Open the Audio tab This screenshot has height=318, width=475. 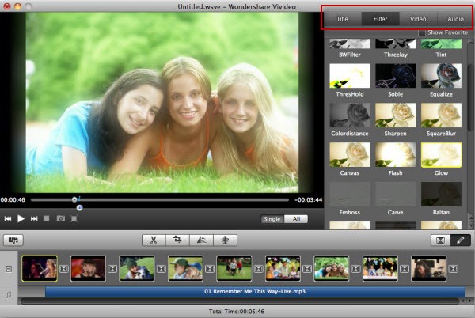(x=455, y=19)
